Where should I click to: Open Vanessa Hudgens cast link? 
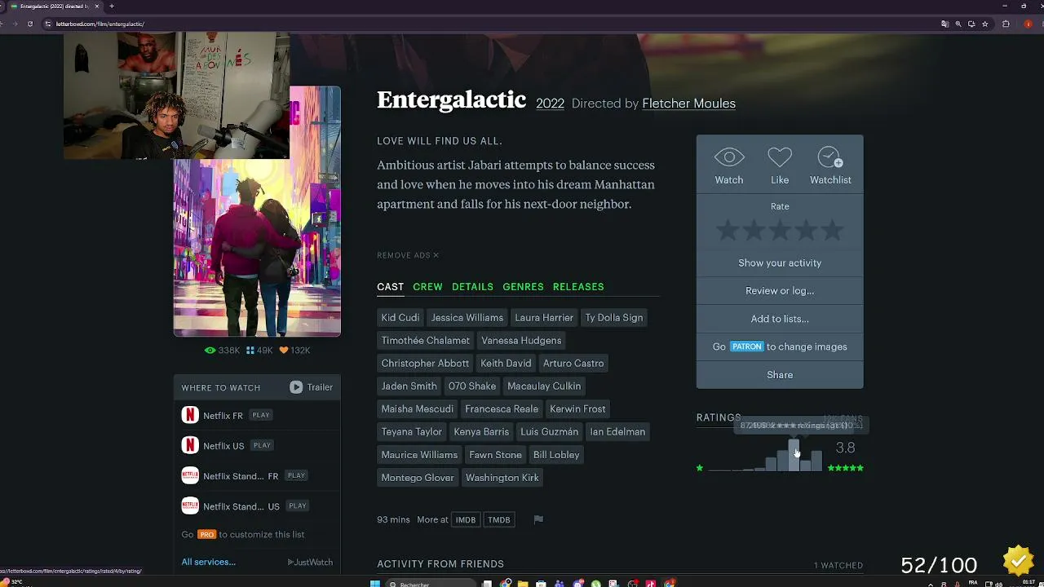click(521, 341)
